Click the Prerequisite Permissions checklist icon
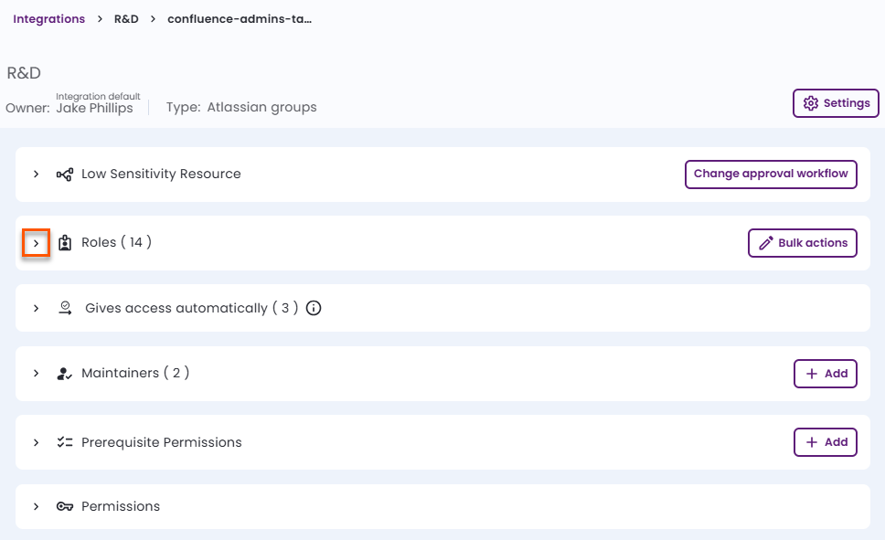The height and width of the screenshot is (540, 885). point(65,441)
